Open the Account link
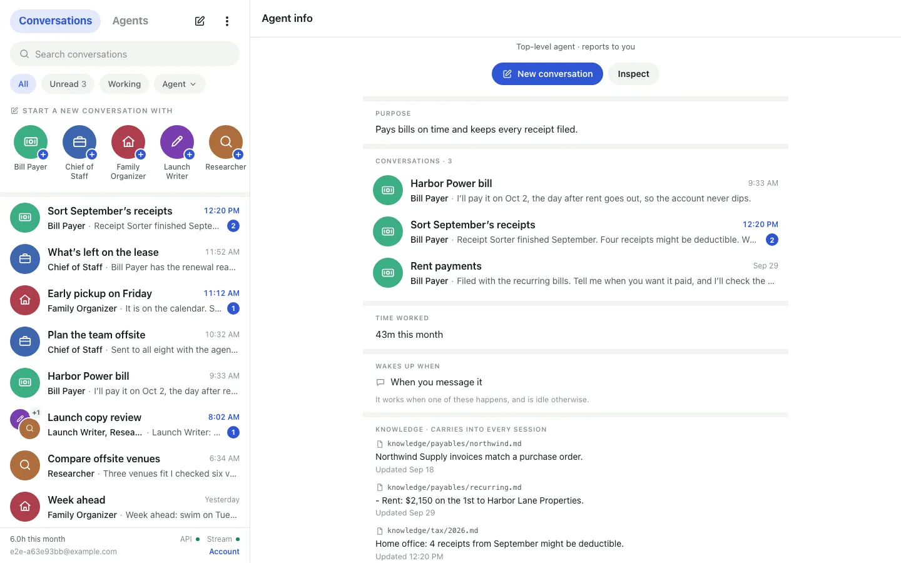The width and height of the screenshot is (901, 563). (225, 552)
